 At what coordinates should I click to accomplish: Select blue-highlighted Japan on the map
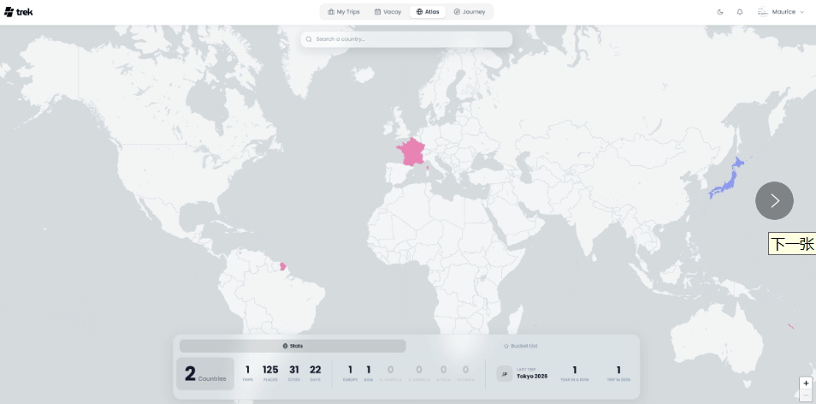coord(727,180)
